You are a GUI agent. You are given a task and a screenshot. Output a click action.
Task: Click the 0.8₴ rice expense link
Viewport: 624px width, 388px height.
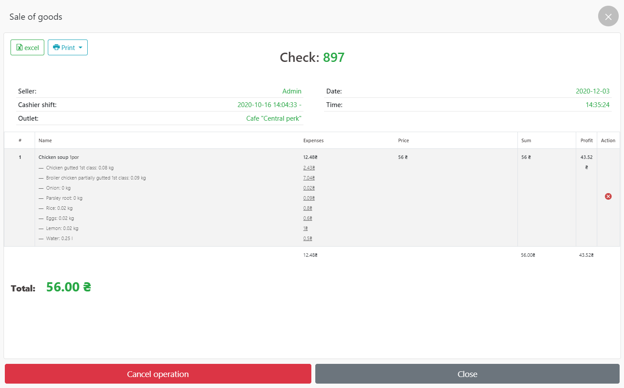[x=307, y=208]
